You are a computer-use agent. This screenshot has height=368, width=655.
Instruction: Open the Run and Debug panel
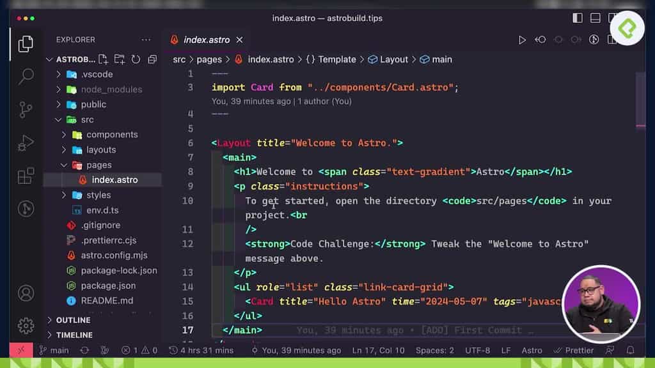(25, 142)
